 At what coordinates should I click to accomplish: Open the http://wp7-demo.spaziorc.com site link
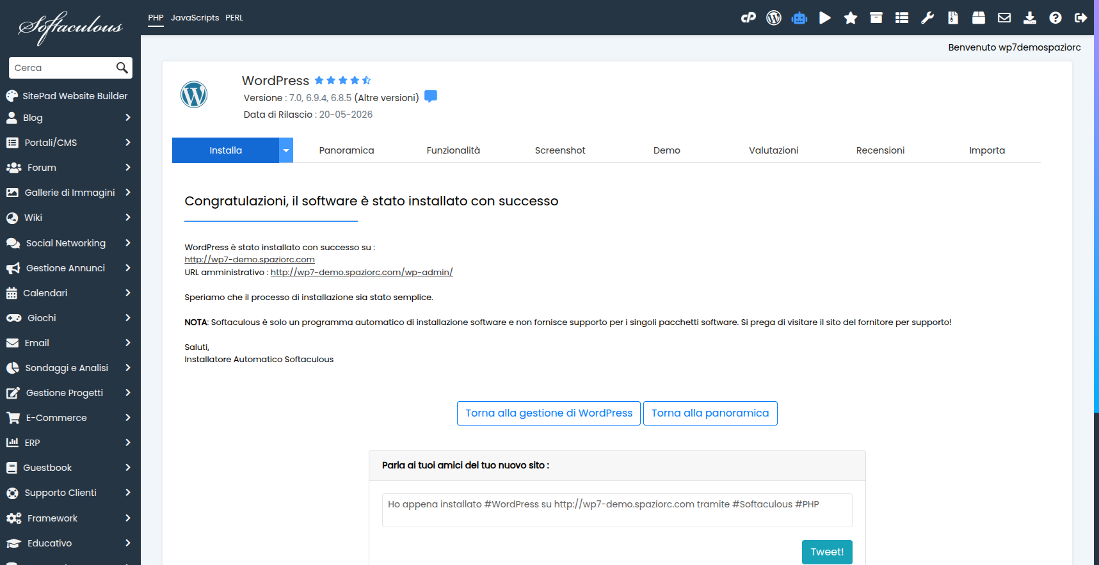tap(250, 260)
